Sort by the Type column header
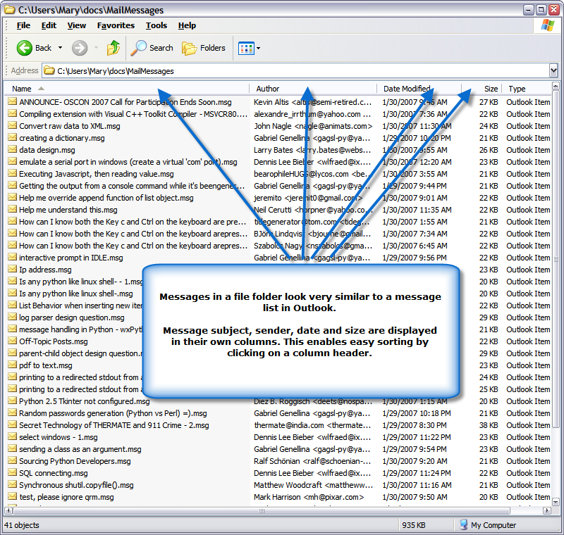Image resolution: width=564 pixels, height=535 pixels. click(527, 89)
